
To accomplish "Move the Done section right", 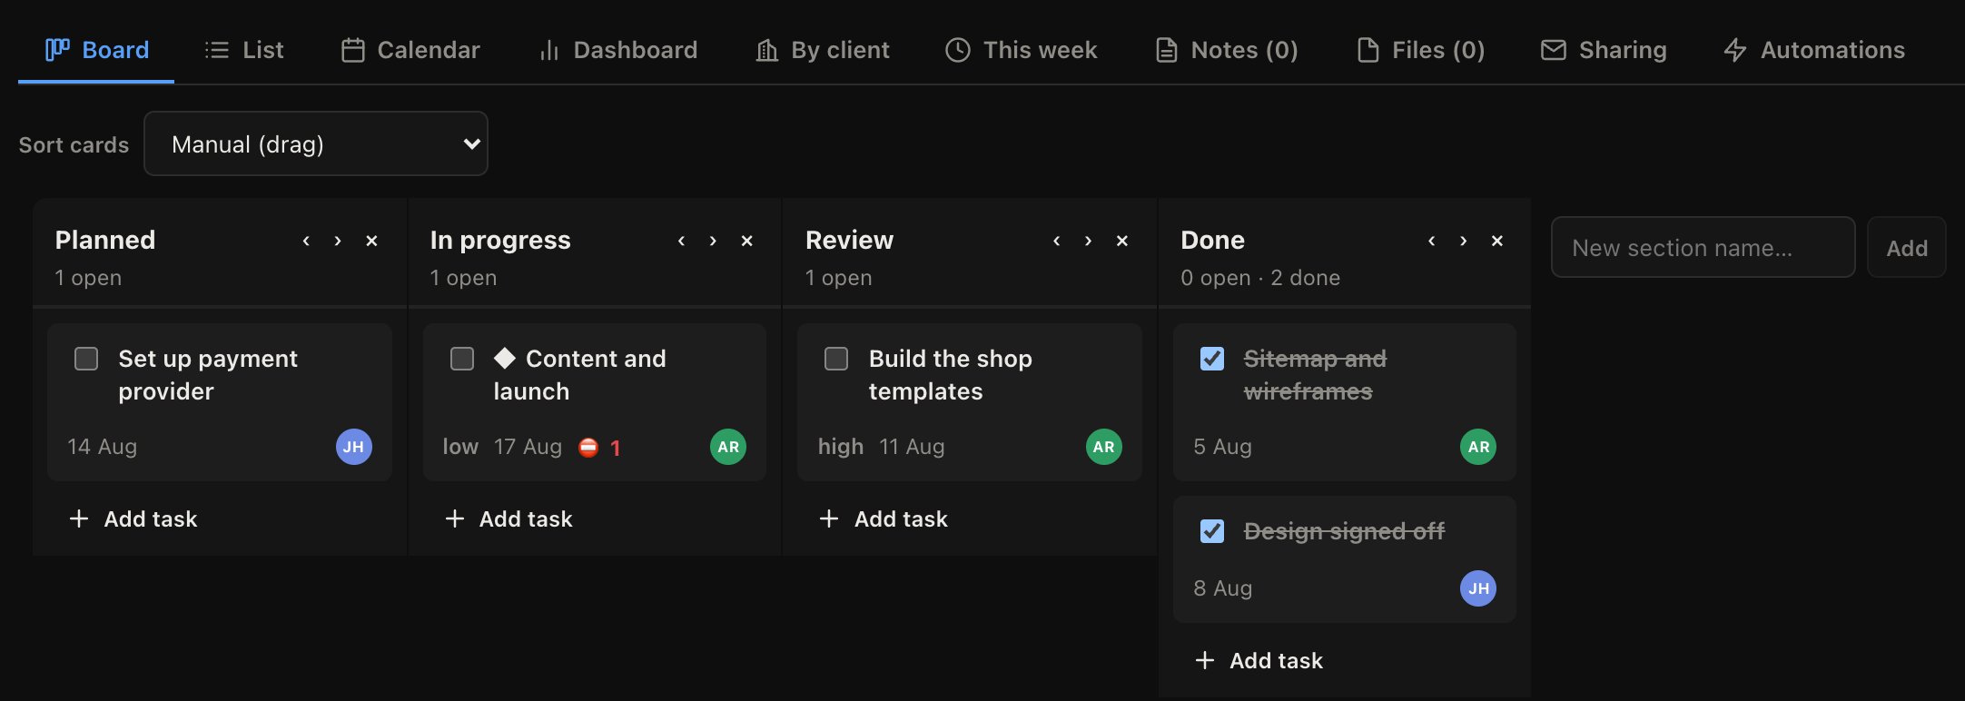I will point(1464,241).
